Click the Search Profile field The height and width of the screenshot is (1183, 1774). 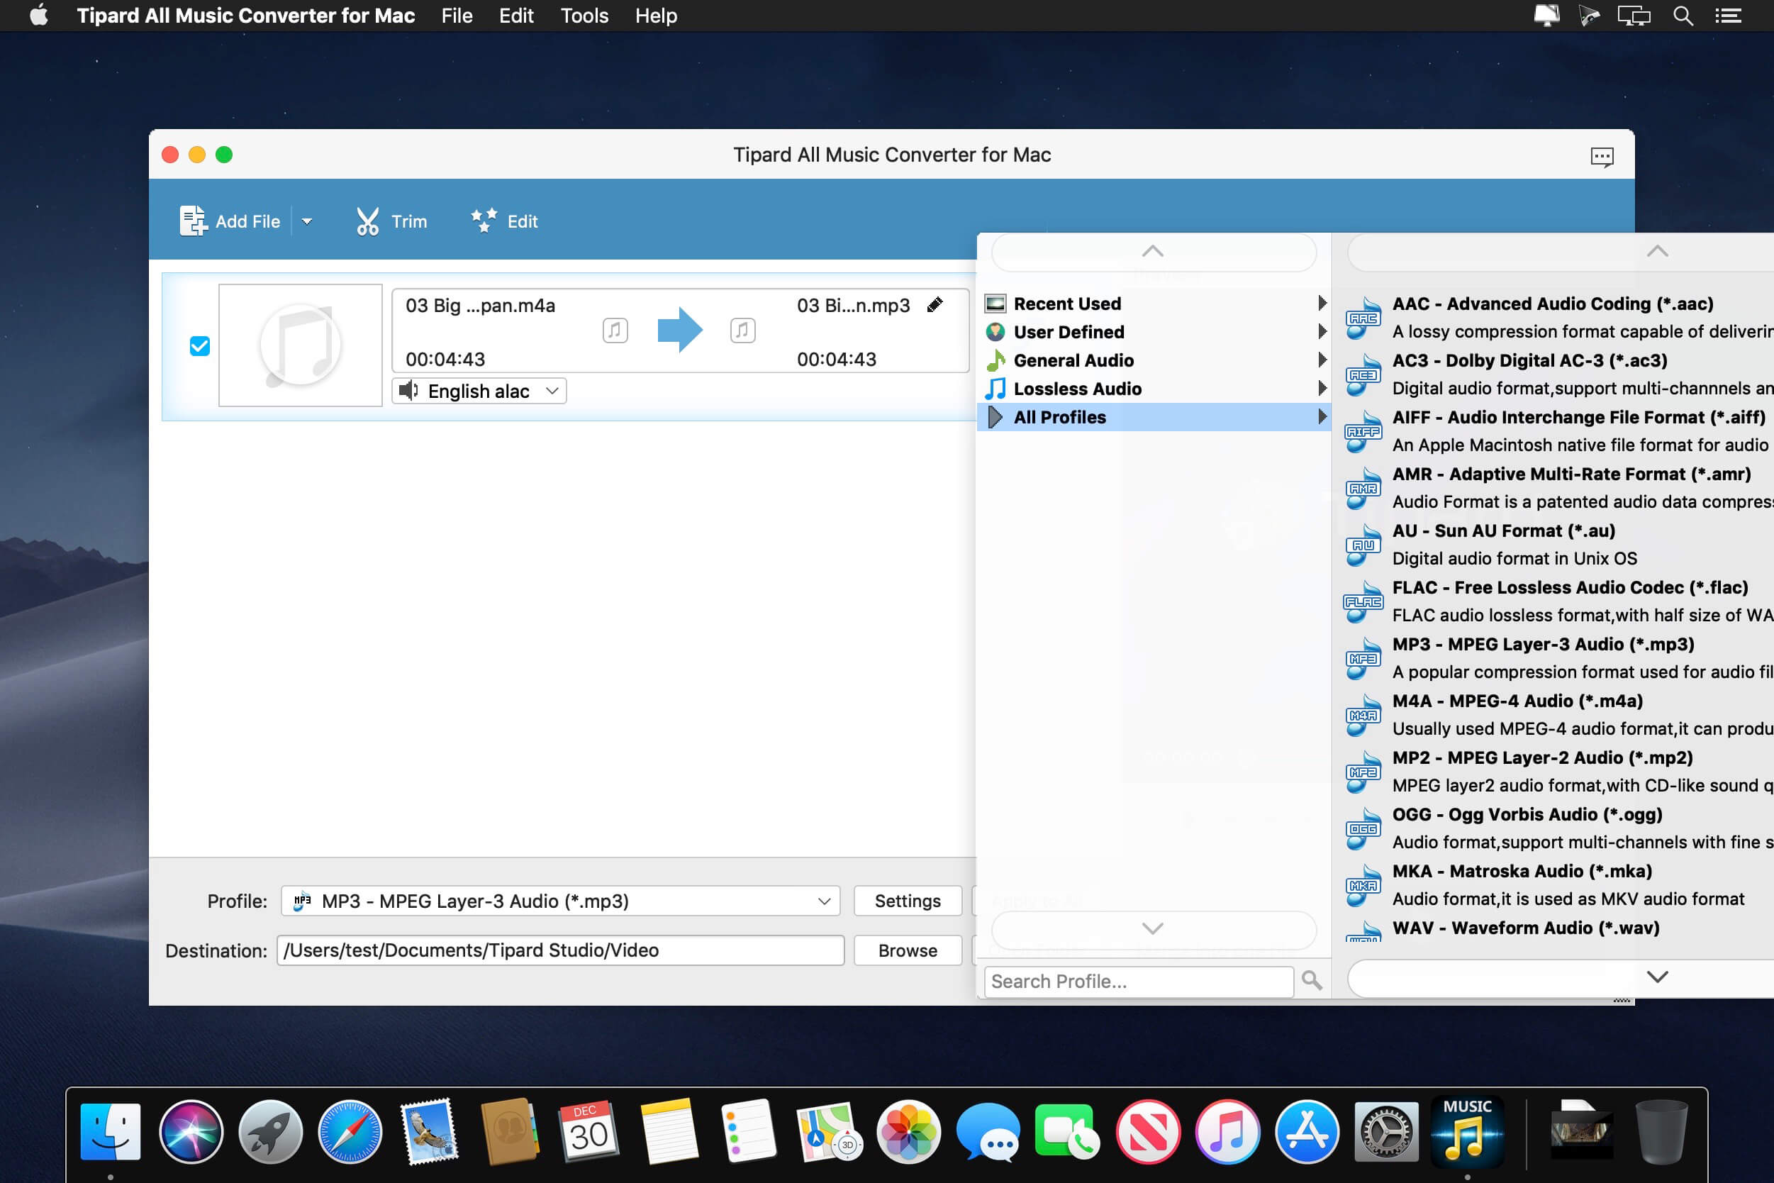pos(1139,982)
